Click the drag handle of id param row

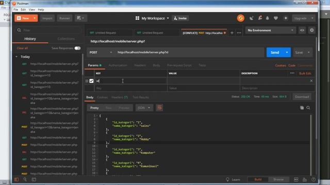pyautogui.click(x=87, y=81)
